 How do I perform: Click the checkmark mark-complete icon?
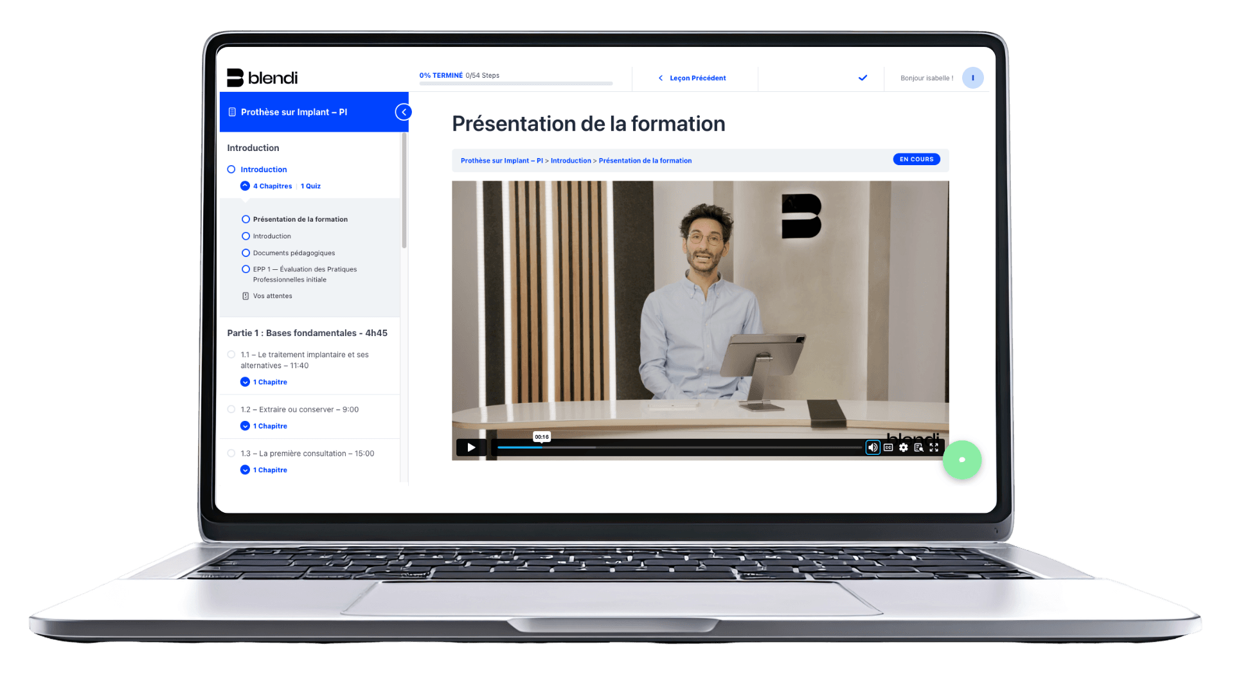[863, 78]
